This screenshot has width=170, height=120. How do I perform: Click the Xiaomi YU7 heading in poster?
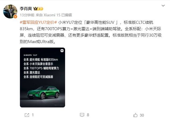click(x=30, y=55)
